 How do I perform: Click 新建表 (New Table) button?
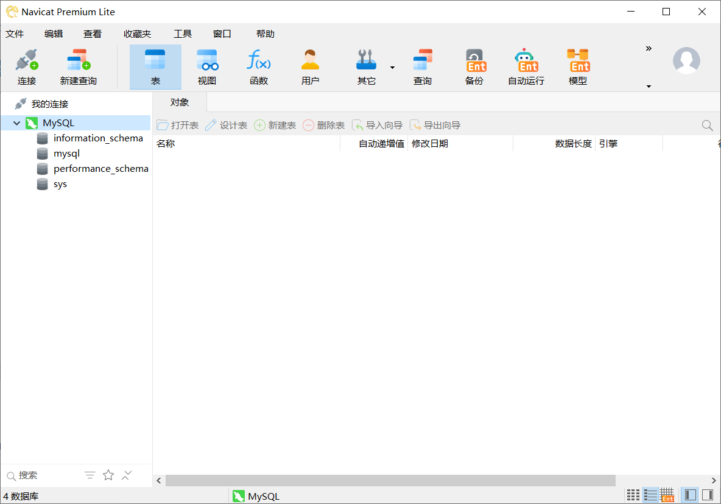[275, 125]
